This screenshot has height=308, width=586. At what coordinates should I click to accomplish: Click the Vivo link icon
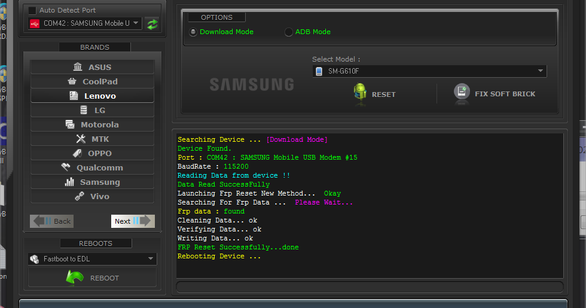(80, 196)
